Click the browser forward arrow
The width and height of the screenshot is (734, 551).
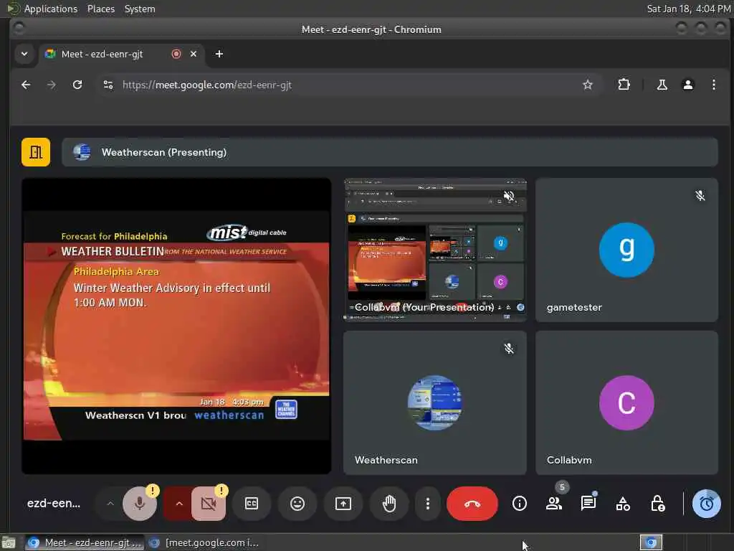click(52, 85)
